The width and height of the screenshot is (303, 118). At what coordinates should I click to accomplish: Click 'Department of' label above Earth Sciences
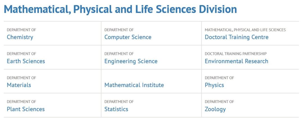pos(21,54)
